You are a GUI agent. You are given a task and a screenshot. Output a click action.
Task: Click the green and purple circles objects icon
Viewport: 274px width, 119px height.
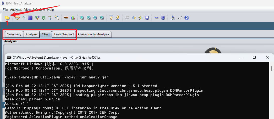click(x=37, y=18)
